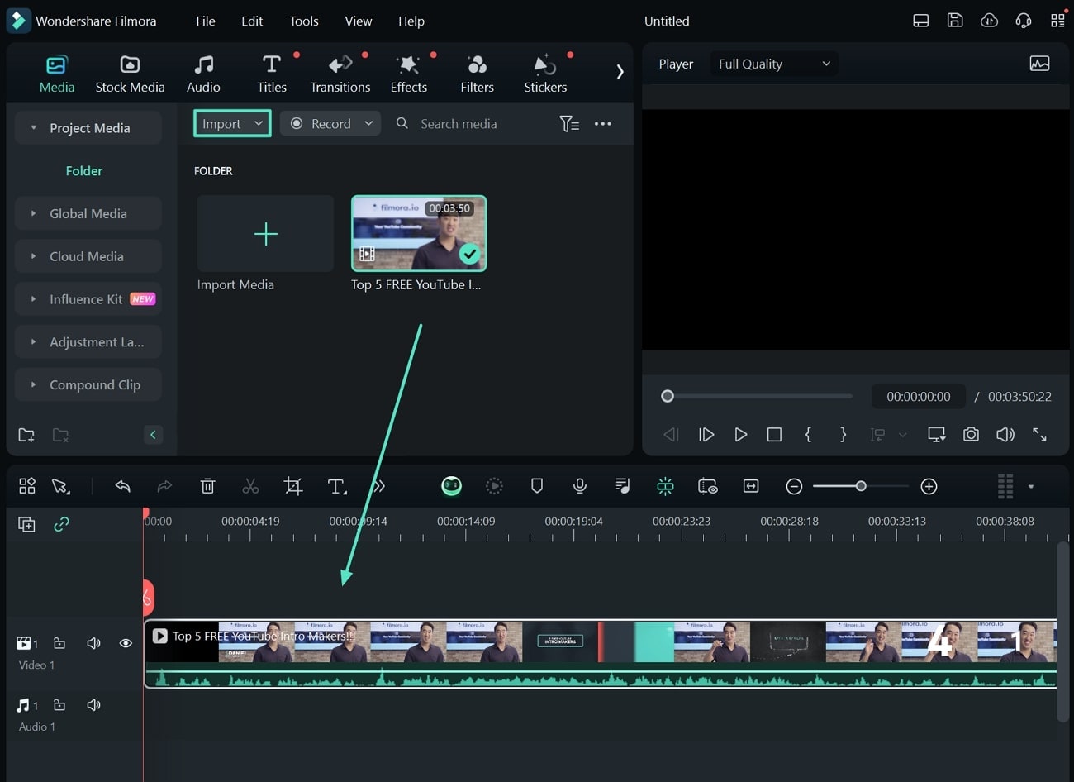This screenshot has width=1074, height=782.
Task: Show more tabs with right chevron
Action: coord(620,72)
